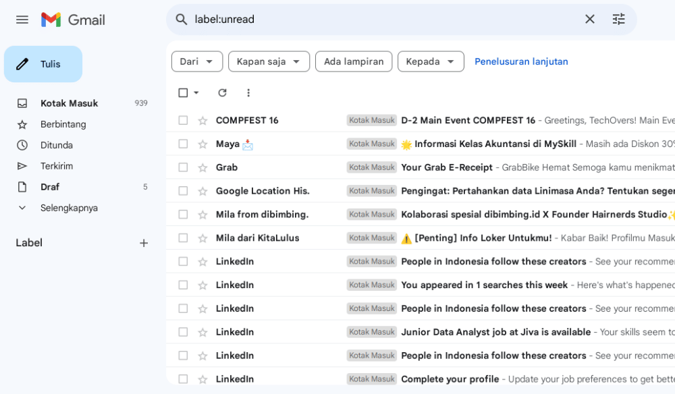Click the Gmail logo
This screenshot has width=675, height=394.
73,20
